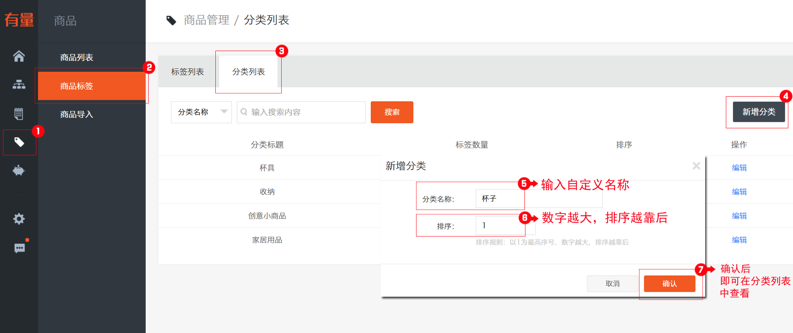Click 编辑 link for 杯具 row
Image resolution: width=793 pixels, height=333 pixels.
pos(739,168)
